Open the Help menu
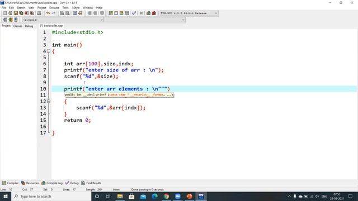The height and width of the screenshot is (201, 358). pos(99,7)
